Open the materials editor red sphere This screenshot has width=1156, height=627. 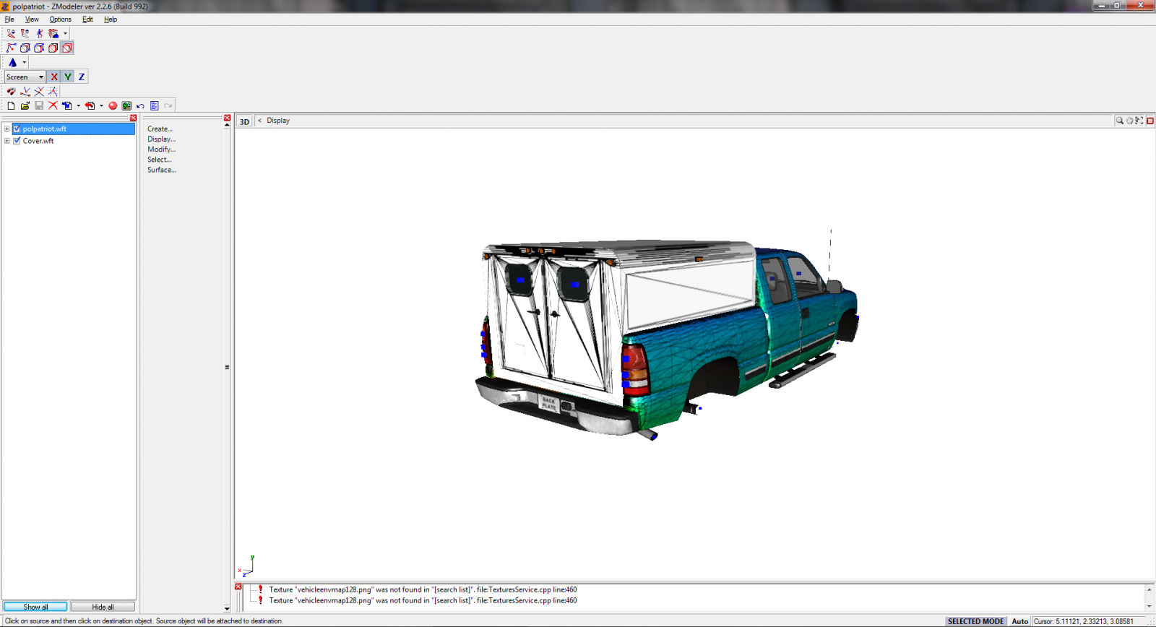113,105
